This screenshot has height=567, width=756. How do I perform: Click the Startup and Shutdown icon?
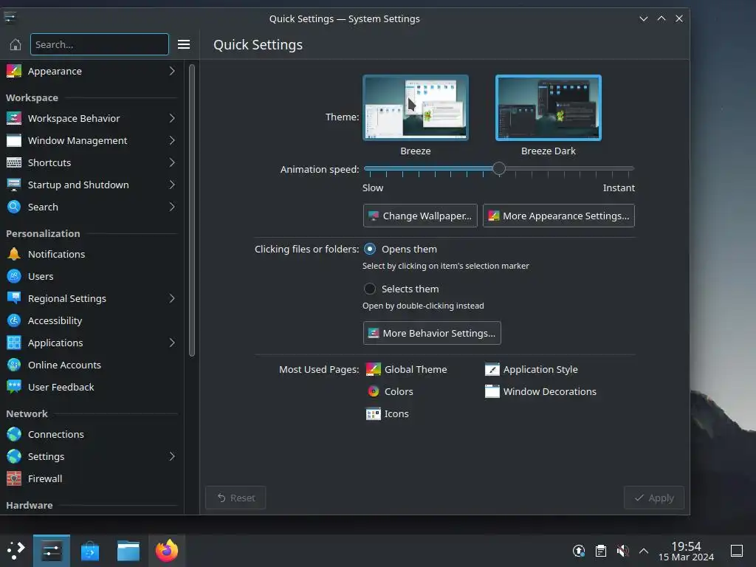click(14, 185)
